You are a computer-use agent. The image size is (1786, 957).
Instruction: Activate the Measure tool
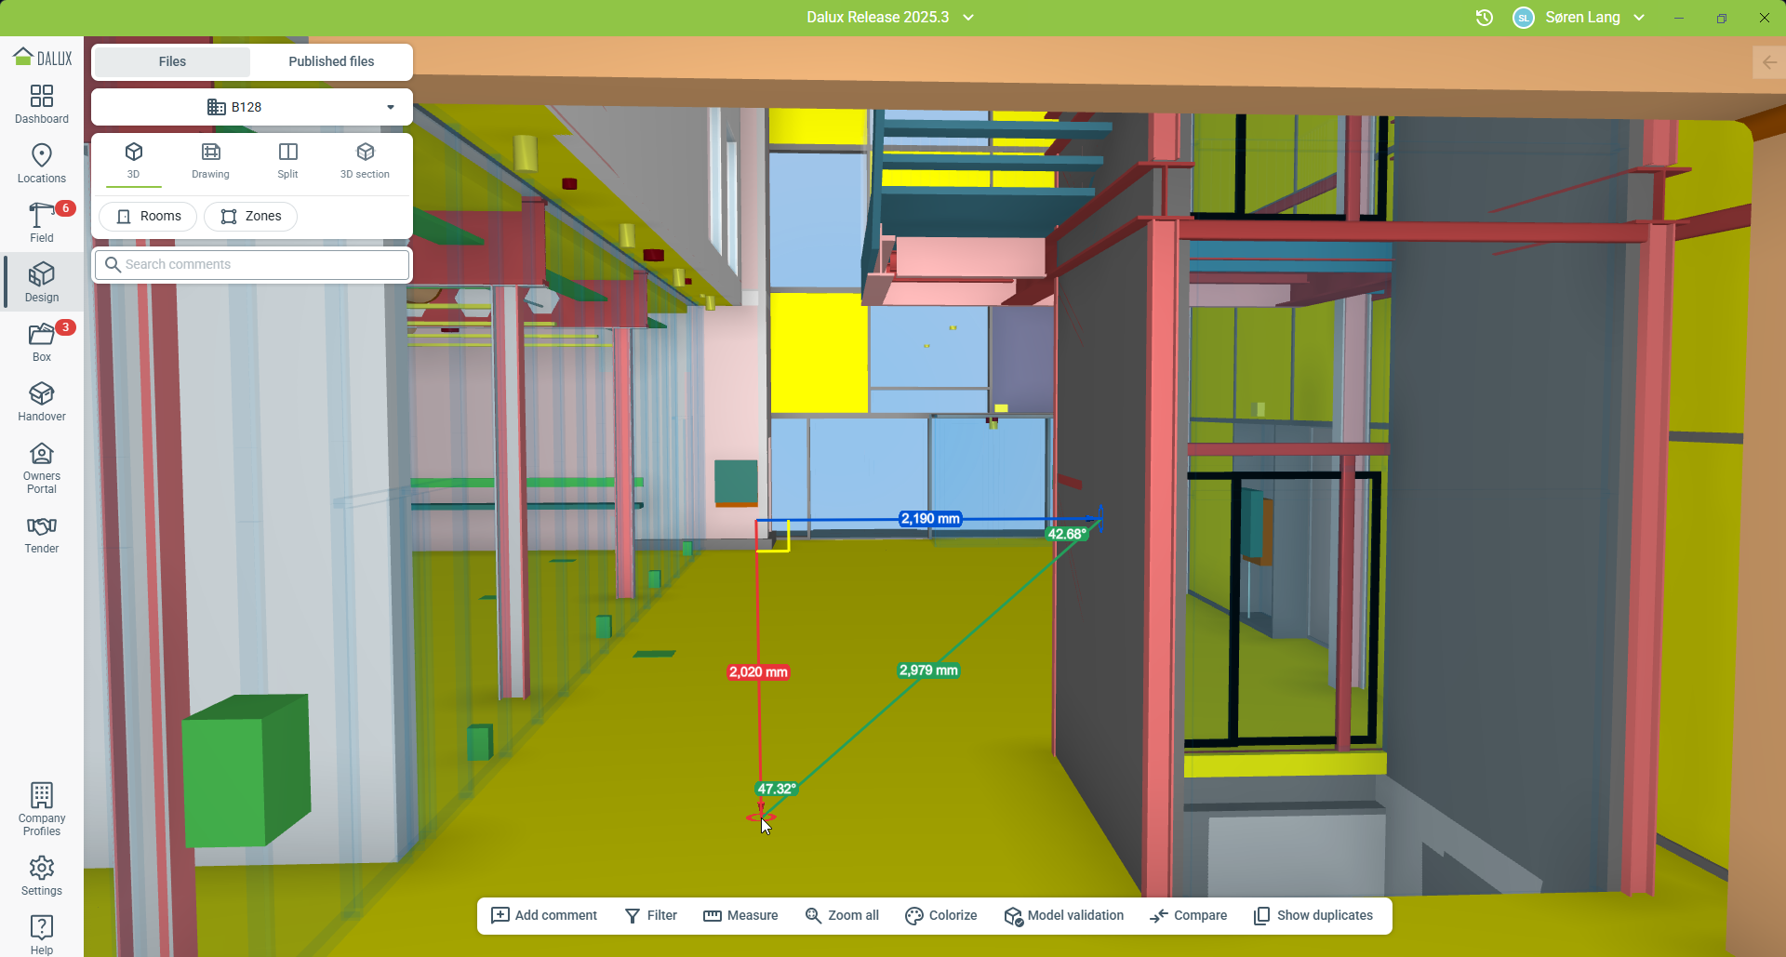pyautogui.click(x=740, y=915)
